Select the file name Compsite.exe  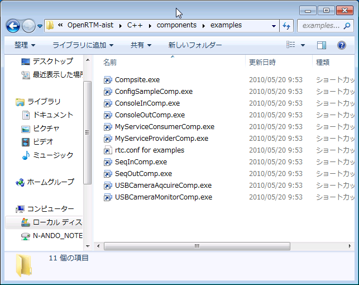(137, 80)
